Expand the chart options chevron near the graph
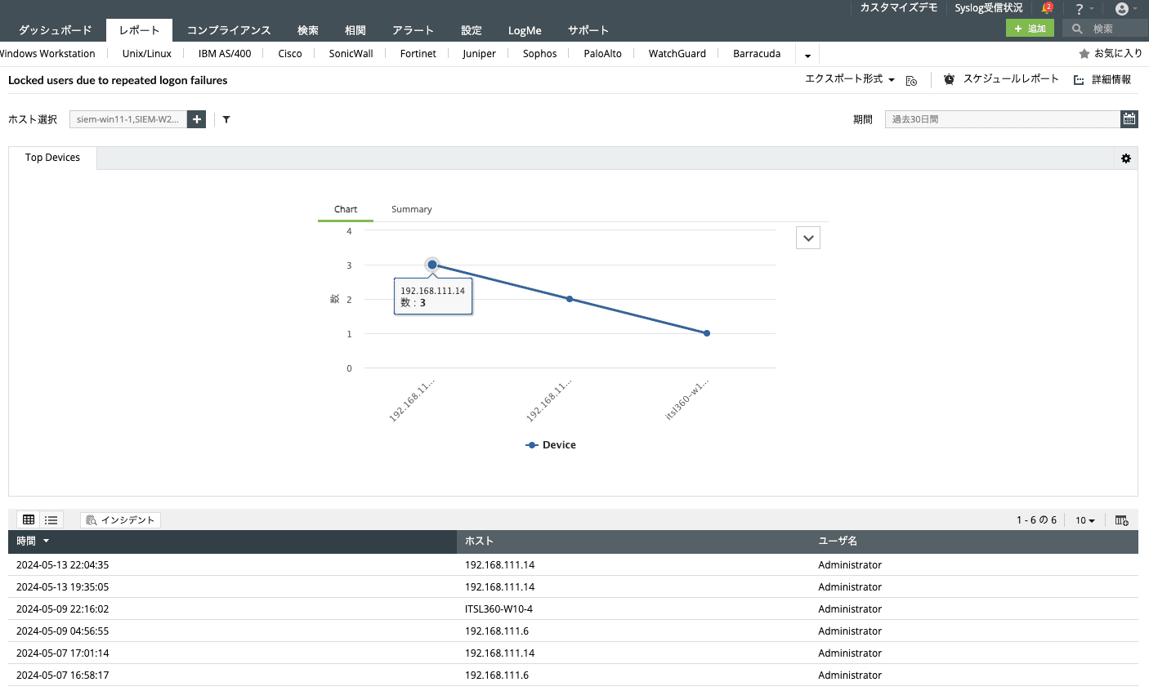The width and height of the screenshot is (1149, 691). pos(807,237)
